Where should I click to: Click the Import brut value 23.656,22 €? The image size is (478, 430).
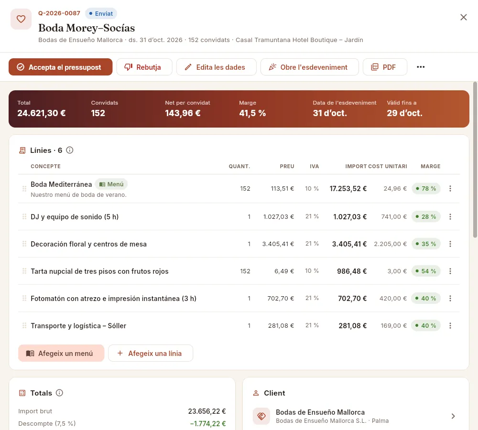click(207, 411)
